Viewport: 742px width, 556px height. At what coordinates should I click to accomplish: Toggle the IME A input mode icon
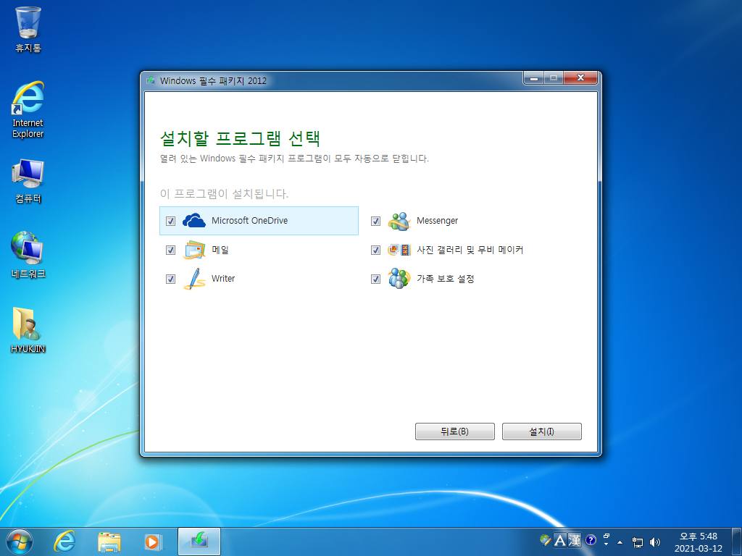[560, 540]
